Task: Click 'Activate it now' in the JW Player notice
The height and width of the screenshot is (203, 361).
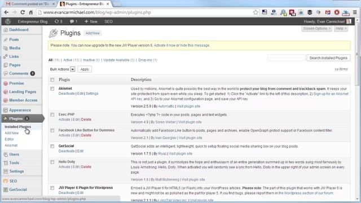Action: pos(165,46)
